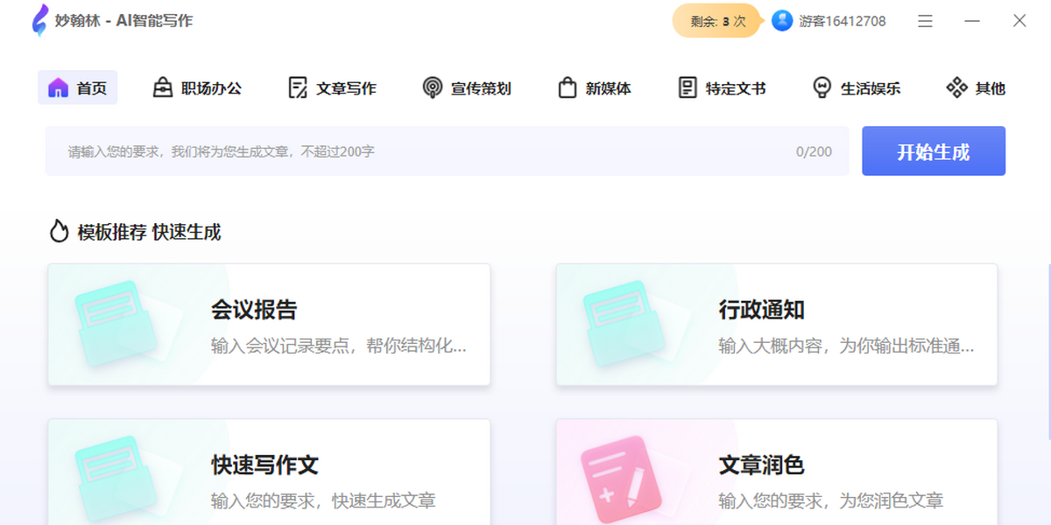Open the hamburger menu in the title bar
Image resolution: width=1051 pixels, height=525 pixels.
point(925,21)
